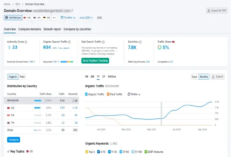Select the Paid toggle button
Image resolution: width=231 pixels, height=157 pixels.
pyautogui.click(x=22, y=77)
